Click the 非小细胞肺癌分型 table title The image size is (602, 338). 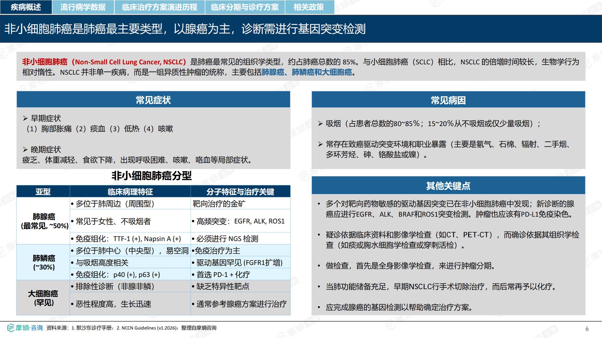[151, 176]
